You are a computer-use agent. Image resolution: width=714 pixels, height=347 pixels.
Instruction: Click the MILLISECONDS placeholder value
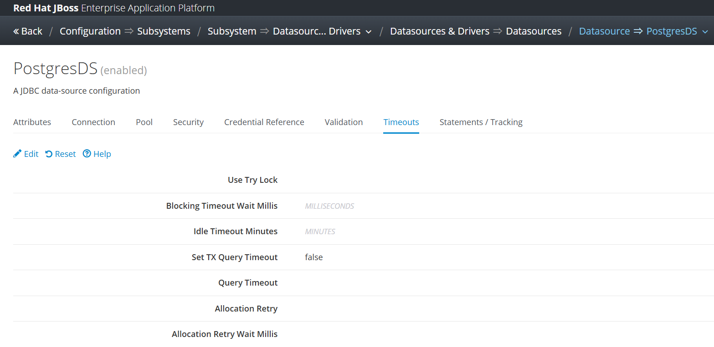(x=329, y=206)
